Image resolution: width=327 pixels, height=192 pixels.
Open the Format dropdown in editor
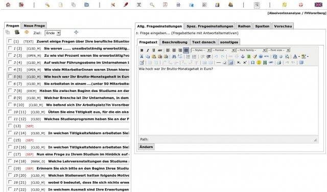tap(223, 50)
